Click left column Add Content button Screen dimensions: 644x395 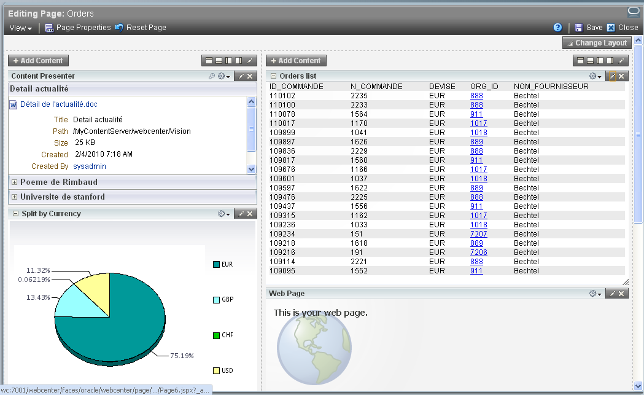click(38, 61)
